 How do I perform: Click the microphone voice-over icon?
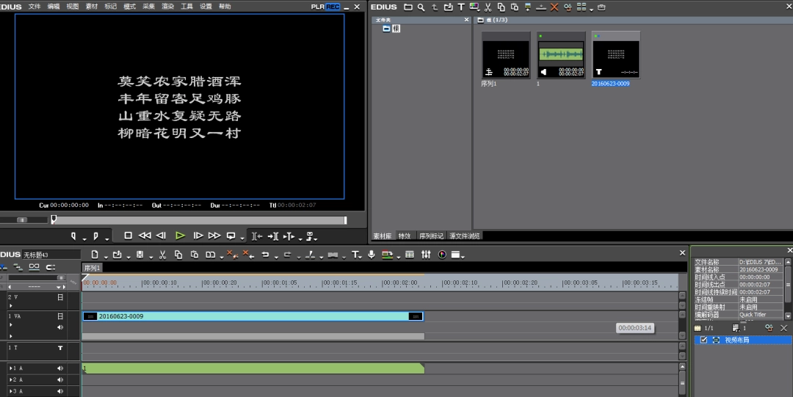[x=372, y=255]
